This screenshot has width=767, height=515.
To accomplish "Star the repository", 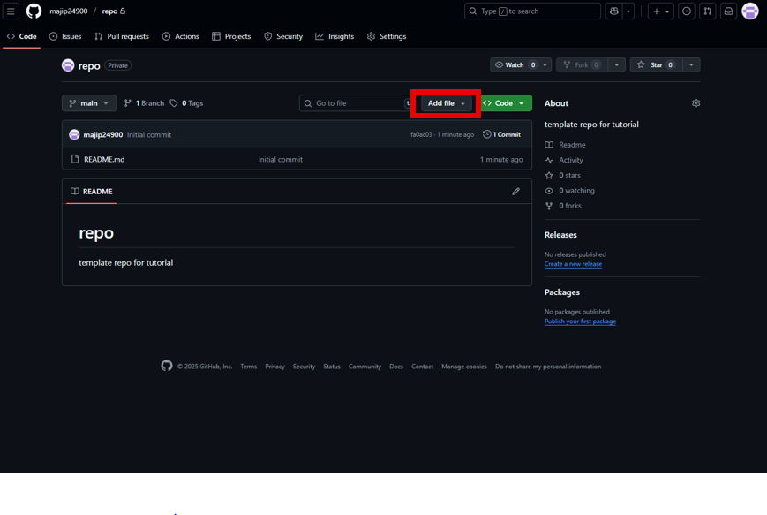I will coord(654,64).
